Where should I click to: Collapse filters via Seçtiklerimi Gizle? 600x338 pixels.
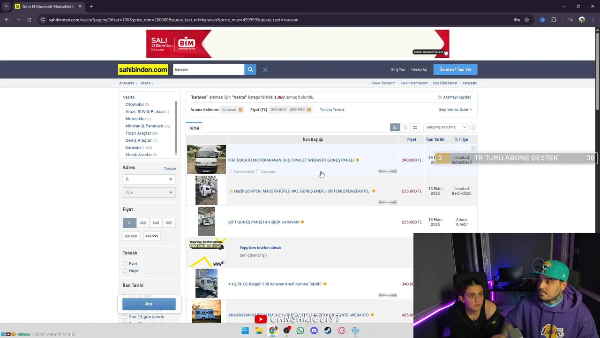(456, 110)
